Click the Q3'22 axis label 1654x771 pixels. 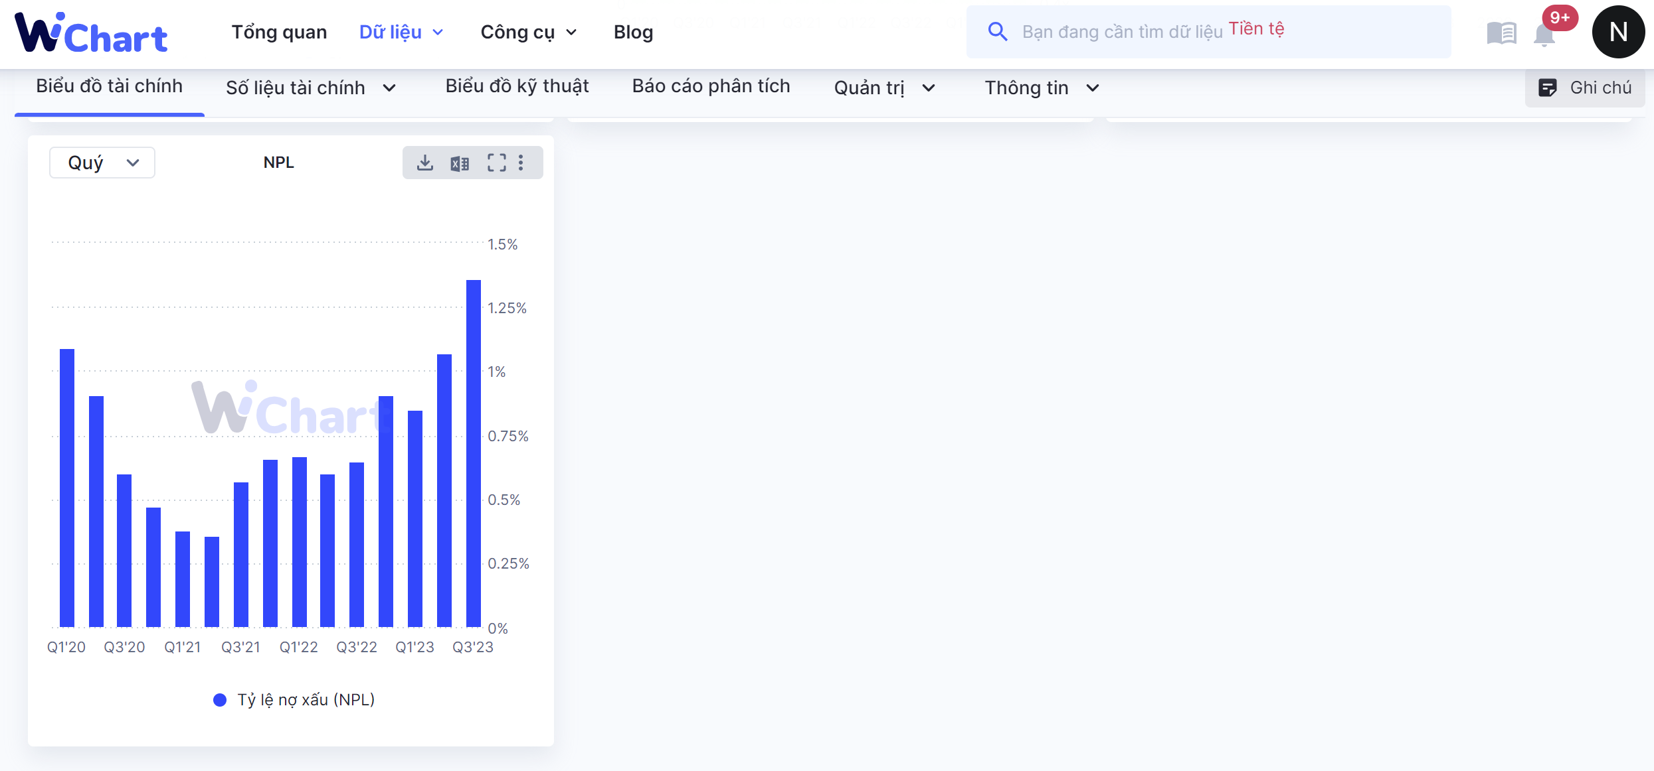coord(357,647)
